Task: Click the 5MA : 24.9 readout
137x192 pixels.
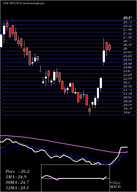Action: [16, 177]
